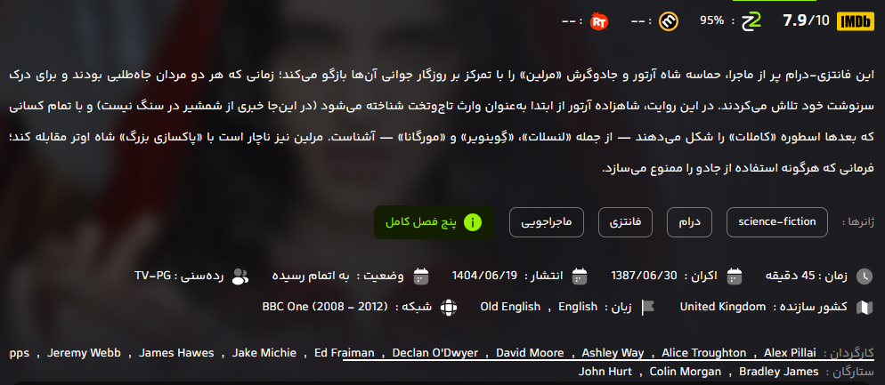The height and width of the screenshot is (385, 885).
Task: Click the network globe icon near BBC One
Action: point(450,308)
